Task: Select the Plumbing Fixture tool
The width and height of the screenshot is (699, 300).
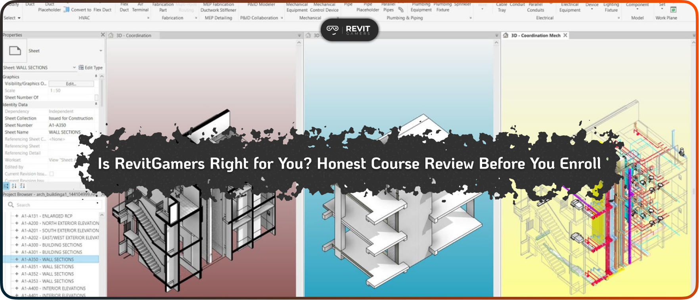Action: point(442,7)
